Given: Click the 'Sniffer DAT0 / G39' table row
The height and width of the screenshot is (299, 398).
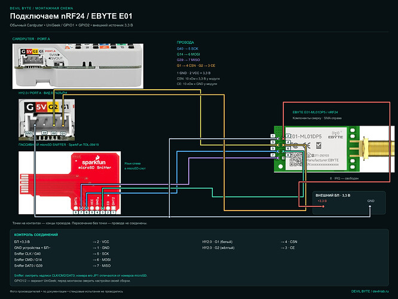Looking at the screenshot, I should (29, 266).
